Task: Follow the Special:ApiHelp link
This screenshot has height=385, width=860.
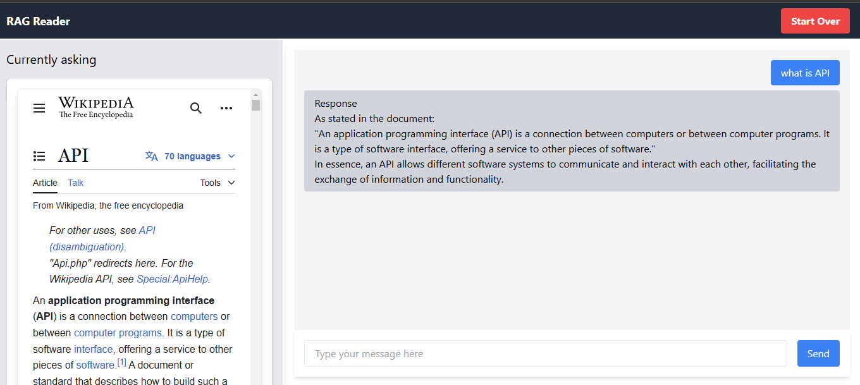Action: pos(172,279)
